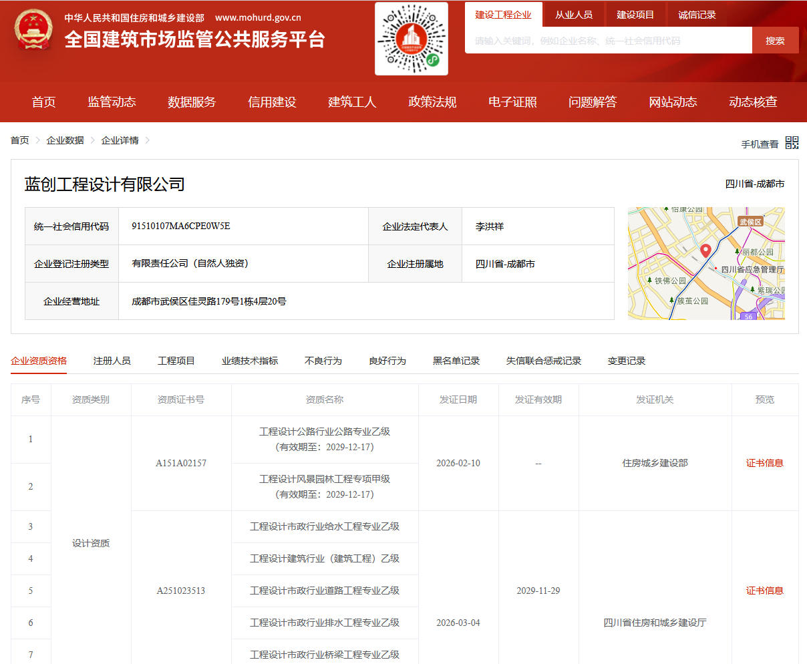
Task: Switch to the 黑名单记录 tab
Action: [456, 361]
